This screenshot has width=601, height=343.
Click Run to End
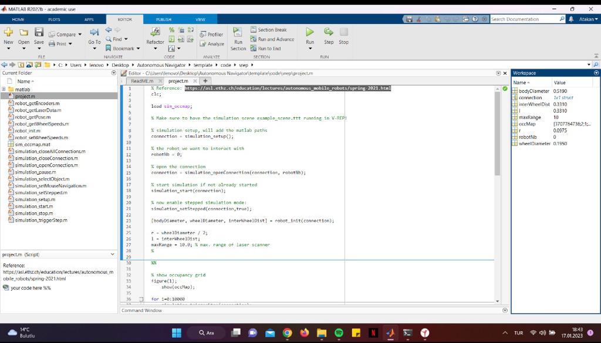click(x=266, y=49)
